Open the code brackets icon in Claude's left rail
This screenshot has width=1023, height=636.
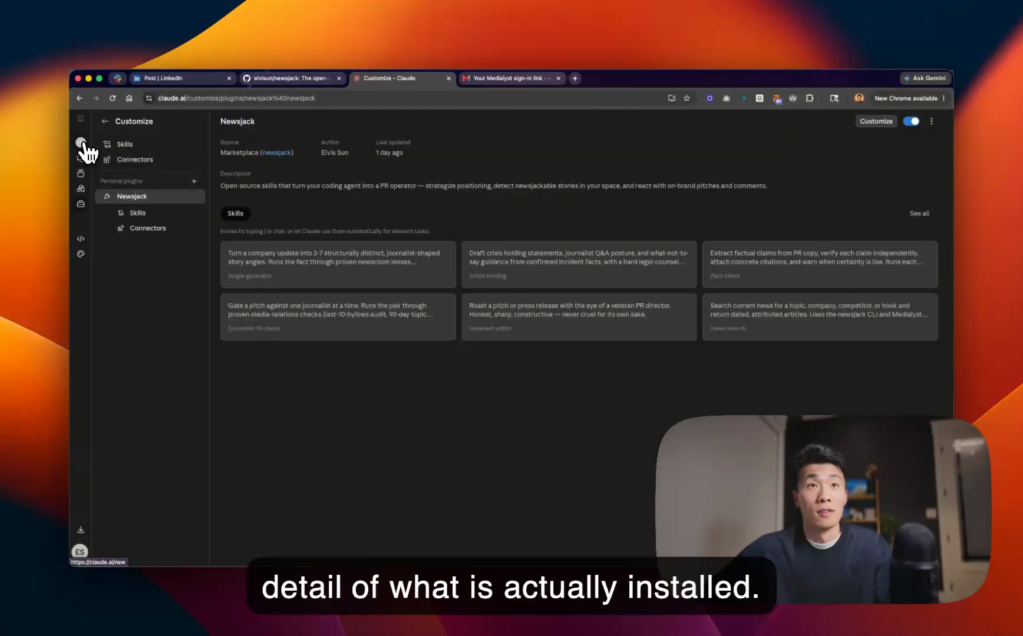(x=81, y=238)
